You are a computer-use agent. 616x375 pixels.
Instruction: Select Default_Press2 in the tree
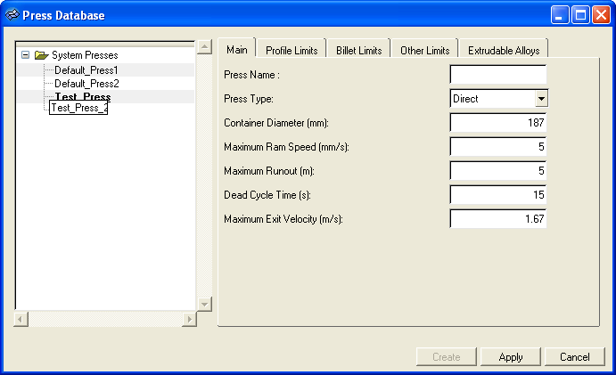click(x=86, y=83)
